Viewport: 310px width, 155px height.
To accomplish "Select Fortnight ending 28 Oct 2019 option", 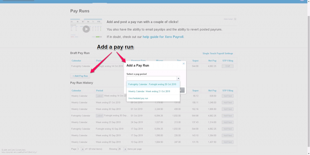I will 153,84.
